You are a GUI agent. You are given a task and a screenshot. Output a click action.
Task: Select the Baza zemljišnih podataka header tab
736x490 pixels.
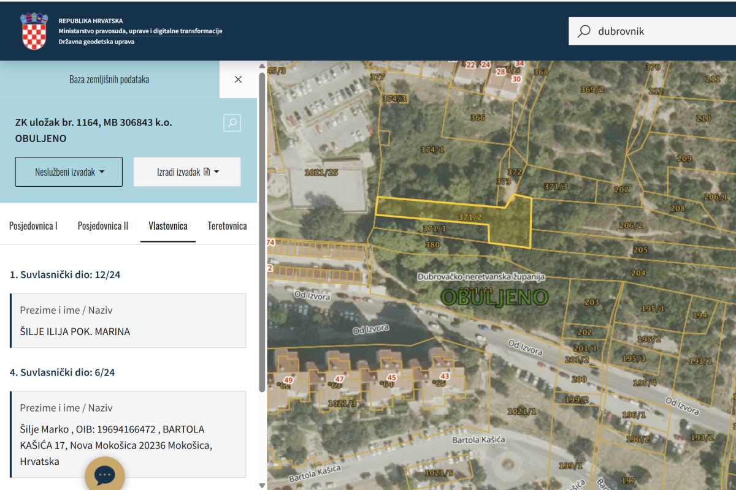click(x=109, y=80)
